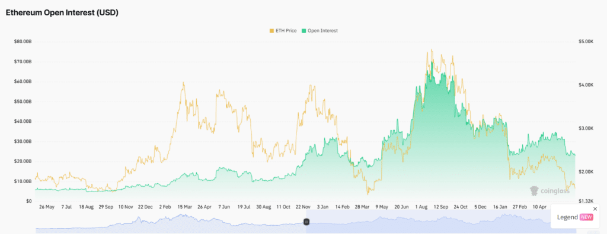Click the '22 Nov' date label

point(303,207)
